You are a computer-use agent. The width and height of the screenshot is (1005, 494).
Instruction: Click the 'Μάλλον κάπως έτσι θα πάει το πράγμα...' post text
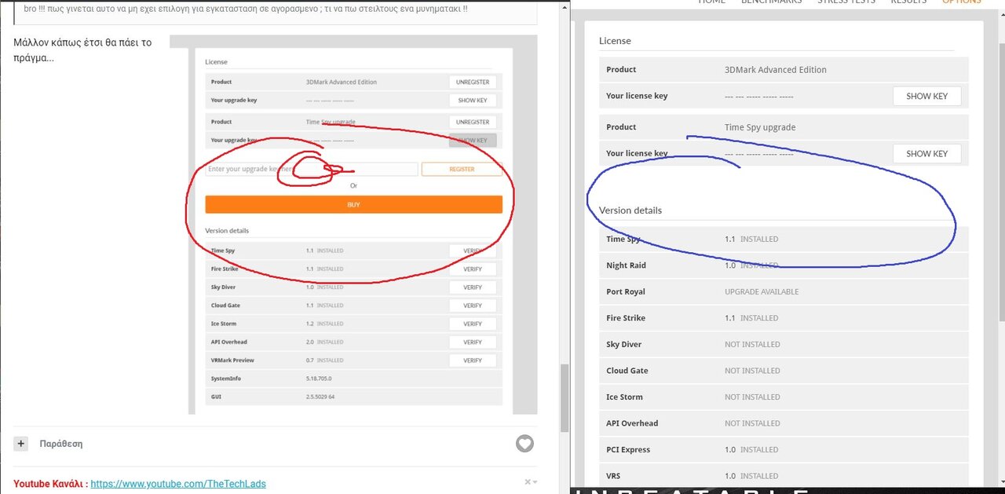point(82,50)
